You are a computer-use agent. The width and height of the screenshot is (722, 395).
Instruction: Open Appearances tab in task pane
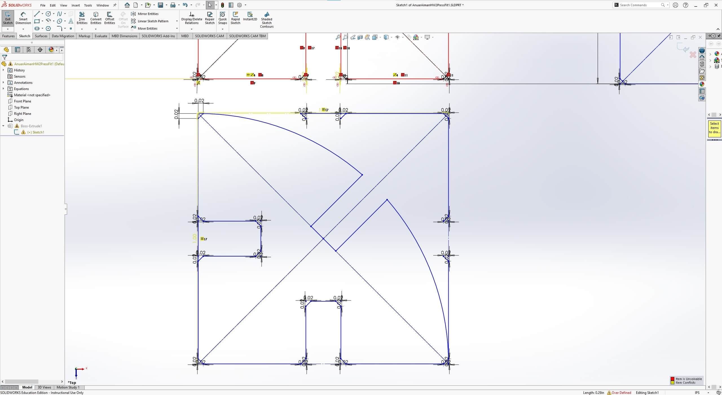pyautogui.click(x=702, y=84)
